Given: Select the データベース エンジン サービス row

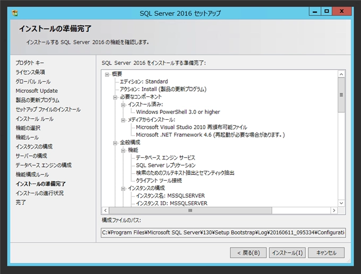Looking at the screenshot, I should click(165, 158).
